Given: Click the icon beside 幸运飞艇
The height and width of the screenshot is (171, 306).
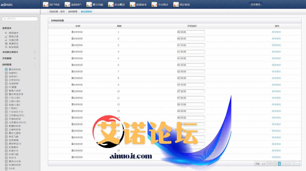Looking at the screenshot, I should 6,136.
